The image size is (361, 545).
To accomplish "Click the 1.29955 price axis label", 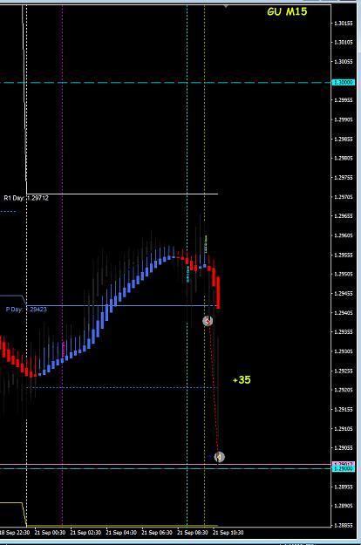I will click(x=344, y=100).
